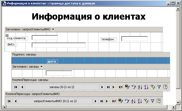Undo changes in заказы navigation bar
This screenshot has width=182, height=111.
point(134,87)
